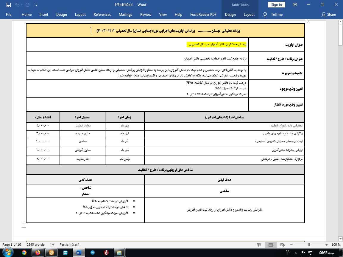The width and height of the screenshot is (343, 257).
Task: Click the zoom in plus button
Action: [x=326, y=245]
